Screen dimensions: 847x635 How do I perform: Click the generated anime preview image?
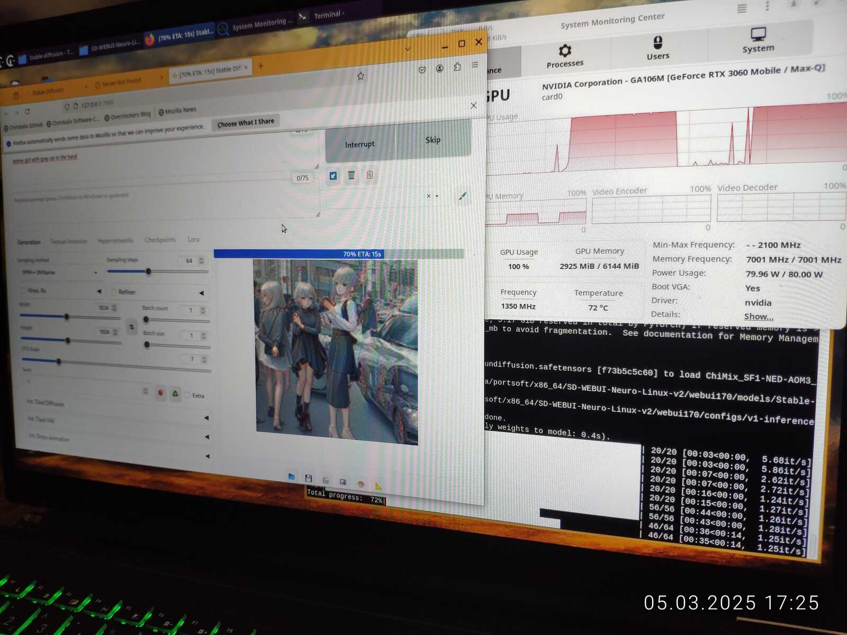[336, 352]
